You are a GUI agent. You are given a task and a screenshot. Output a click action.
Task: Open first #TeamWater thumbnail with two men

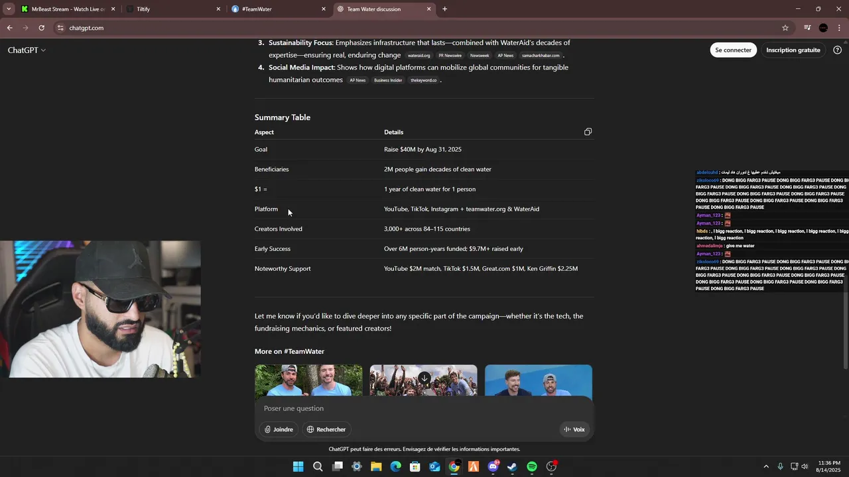(x=308, y=380)
